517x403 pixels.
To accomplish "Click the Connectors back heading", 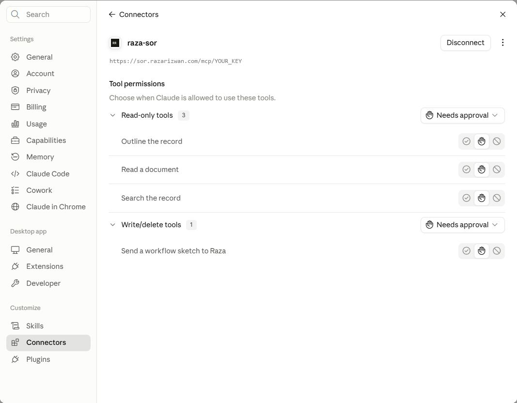I will (x=139, y=15).
